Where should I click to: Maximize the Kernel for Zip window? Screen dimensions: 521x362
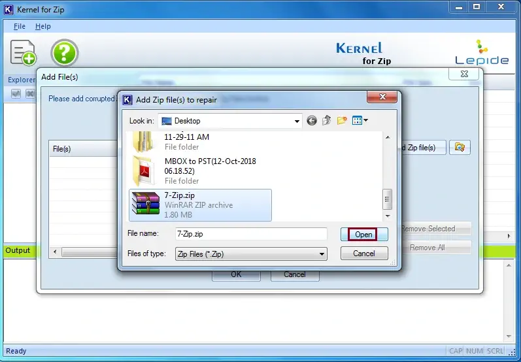[x=477, y=7]
